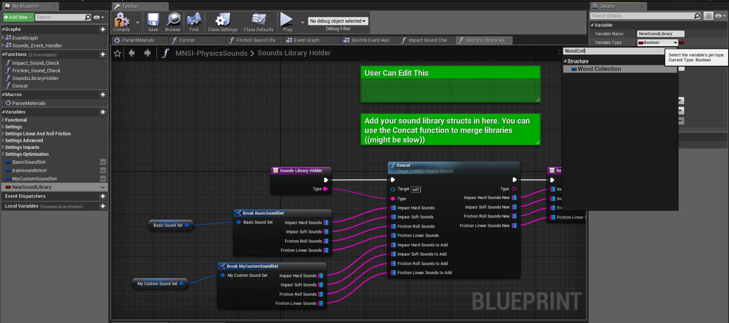
Task: Save the blueprint with the Save icon
Action: coord(153,20)
